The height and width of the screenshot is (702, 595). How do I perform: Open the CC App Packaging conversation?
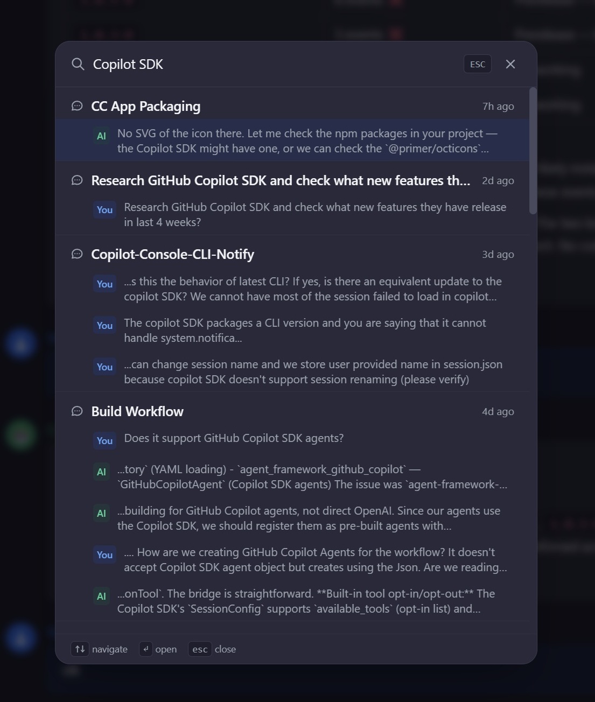coord(146,107)
